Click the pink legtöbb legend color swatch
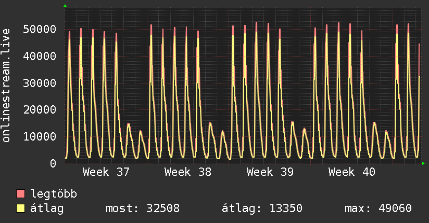Viewport: 429px width, 223px height. tap(20, 193)
